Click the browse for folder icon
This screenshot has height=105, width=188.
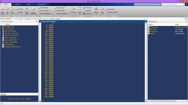coord(9,19)
